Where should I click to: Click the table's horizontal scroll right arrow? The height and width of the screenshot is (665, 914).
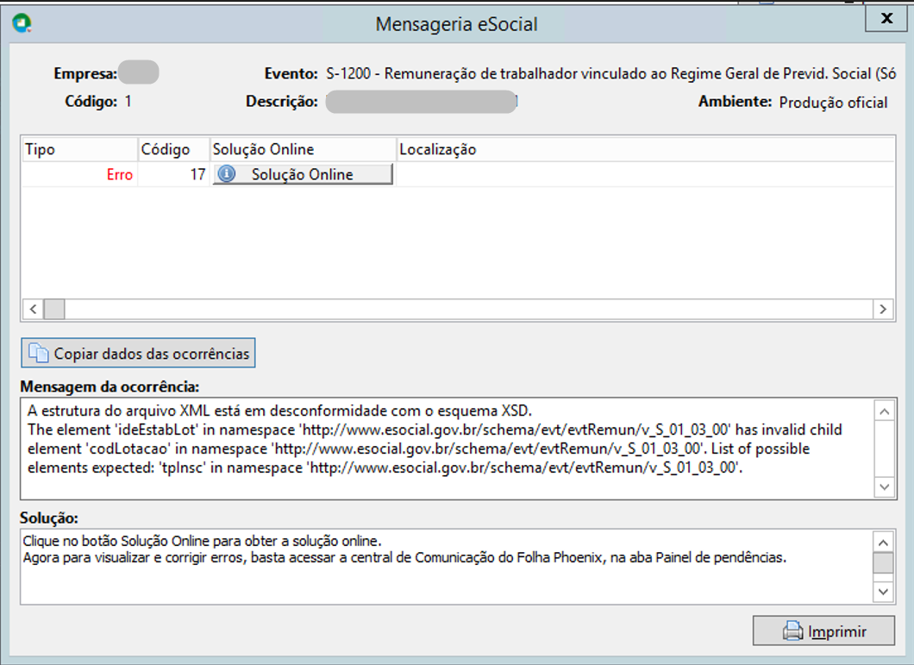click(882, 309)
